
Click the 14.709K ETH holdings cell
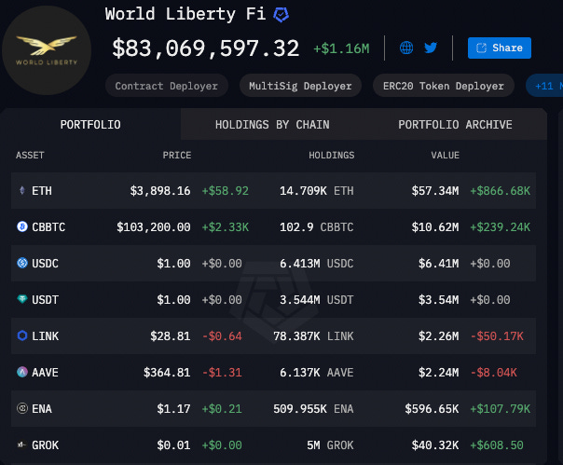point(317,191)
